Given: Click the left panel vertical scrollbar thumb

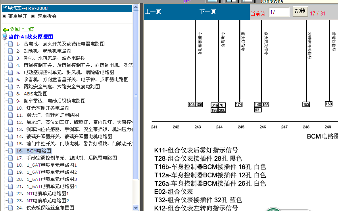Looking at the screenshot, I should pos(136,95).
